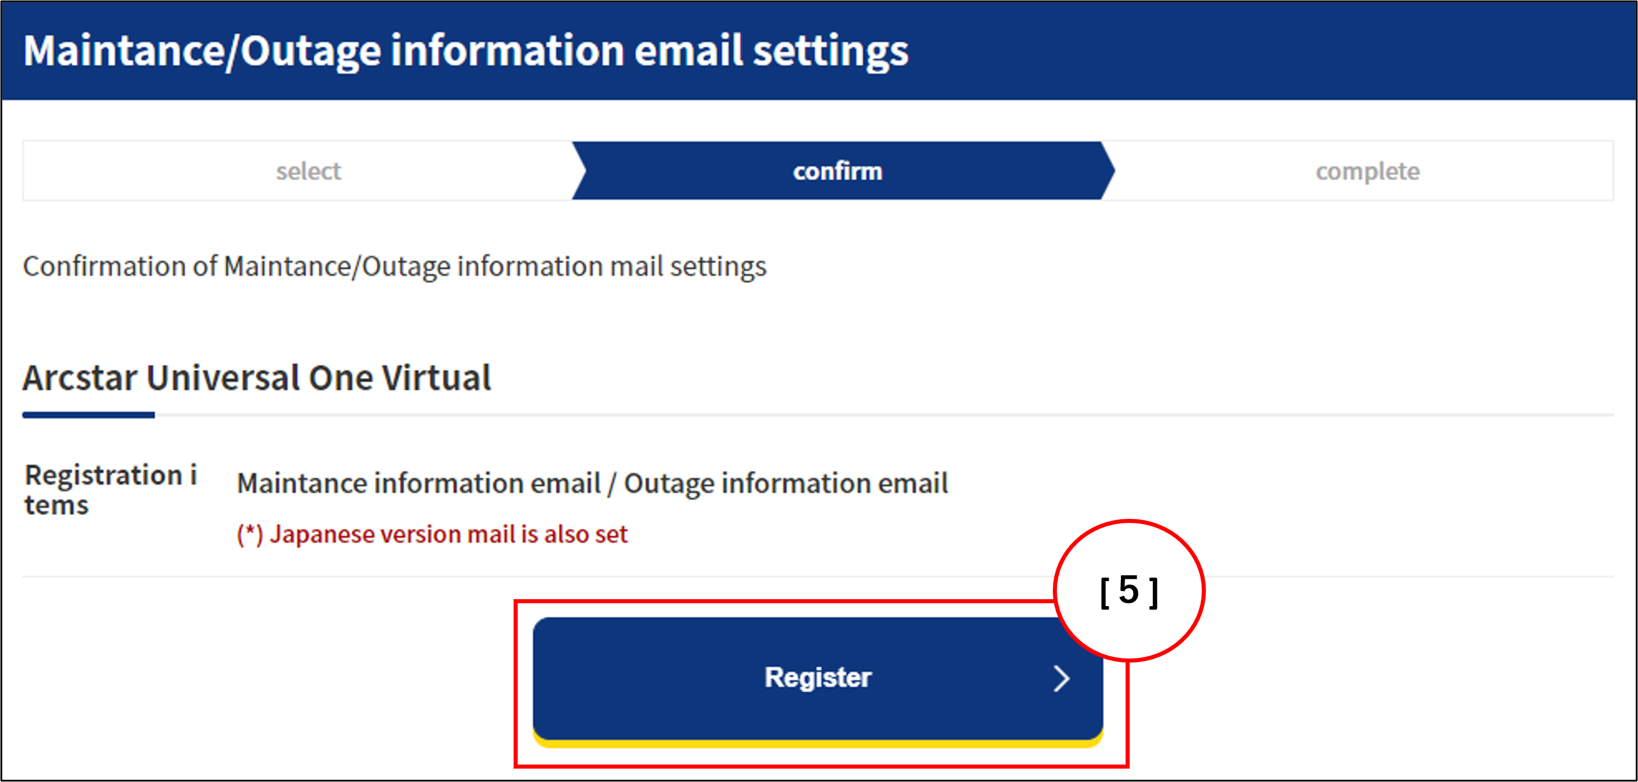Image resolution: width=1638 pixels, height=782 pixels.
Task: Click the Register button
Action: 817,678
